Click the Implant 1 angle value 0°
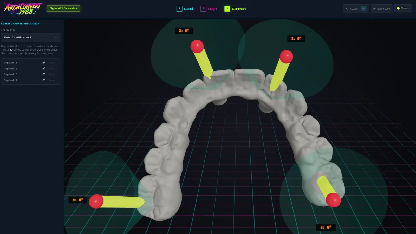This screenshot has height=234, width=416. [44, 63]
